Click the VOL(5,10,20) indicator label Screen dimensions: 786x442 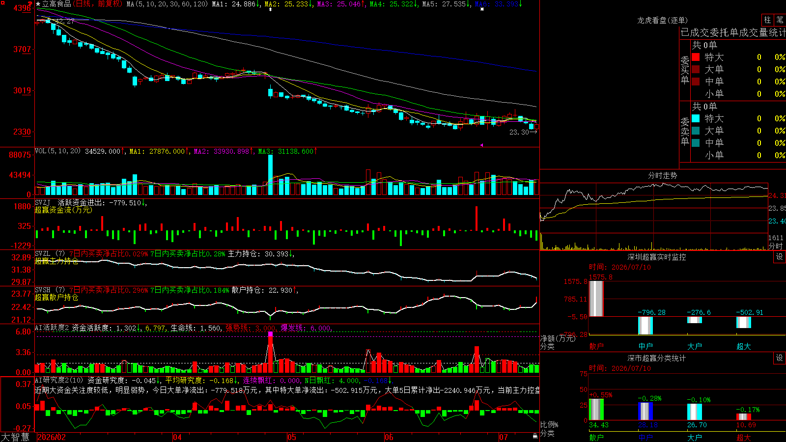click(x=57, y=151)
